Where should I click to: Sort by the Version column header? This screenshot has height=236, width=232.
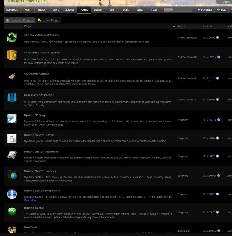[x=207, y=26]
